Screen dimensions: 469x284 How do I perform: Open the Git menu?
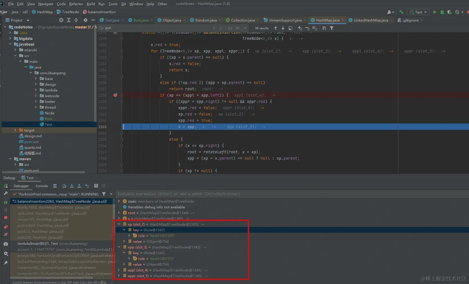point(124,4)
